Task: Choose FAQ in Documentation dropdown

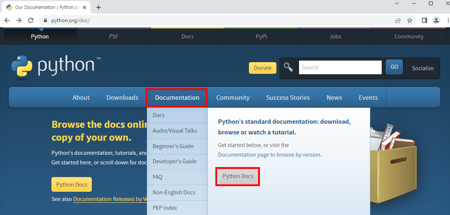Action: click(177, 177)
